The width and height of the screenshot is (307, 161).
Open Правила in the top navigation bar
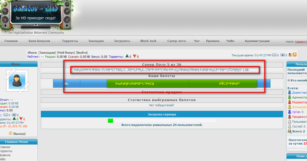[x=213, y=41]
